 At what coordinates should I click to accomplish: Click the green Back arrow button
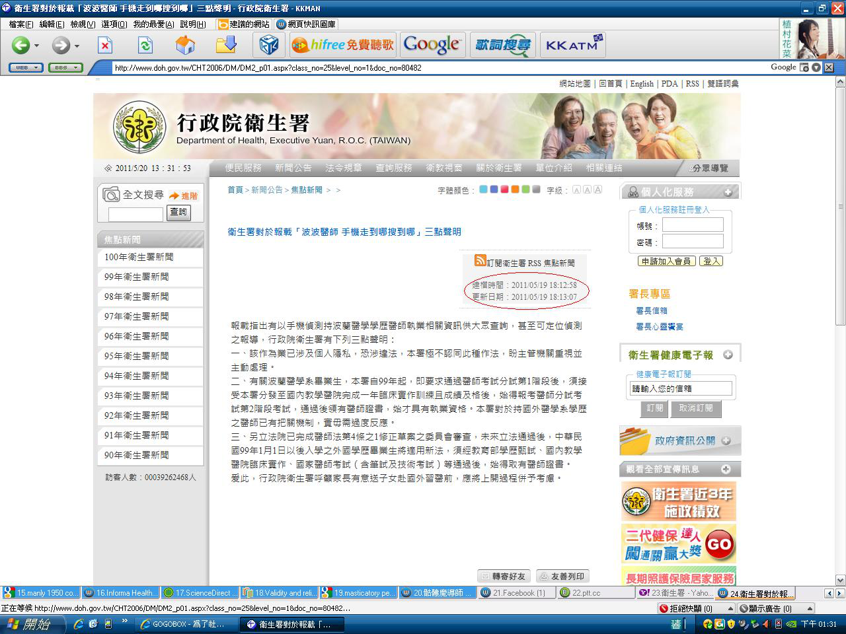[20, 45]
